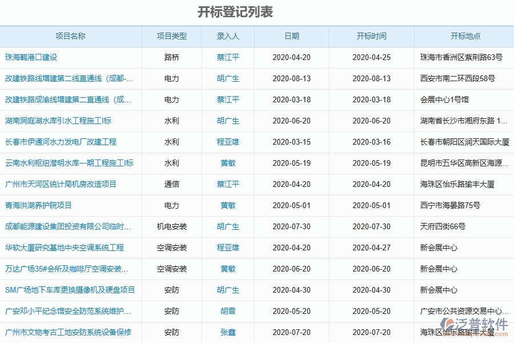This screenshot has width=514, height=343.
Task: Click the 录入人 column header
Action: 227,36
